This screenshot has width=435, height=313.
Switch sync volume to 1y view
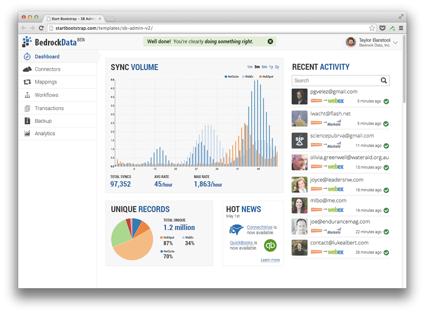[271, 67]
